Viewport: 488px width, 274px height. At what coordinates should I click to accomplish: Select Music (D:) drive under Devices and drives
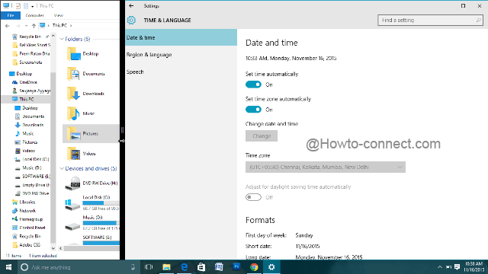[x=91, y=223]
